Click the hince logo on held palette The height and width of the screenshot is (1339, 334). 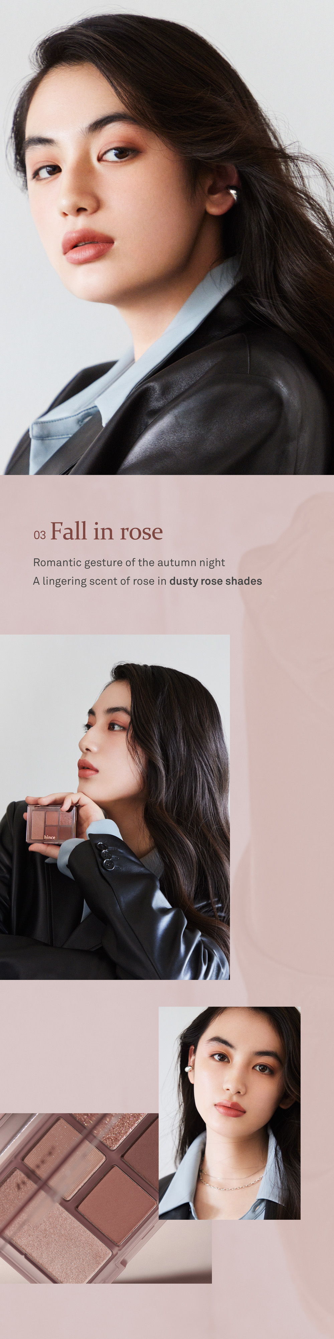point(50,837)
